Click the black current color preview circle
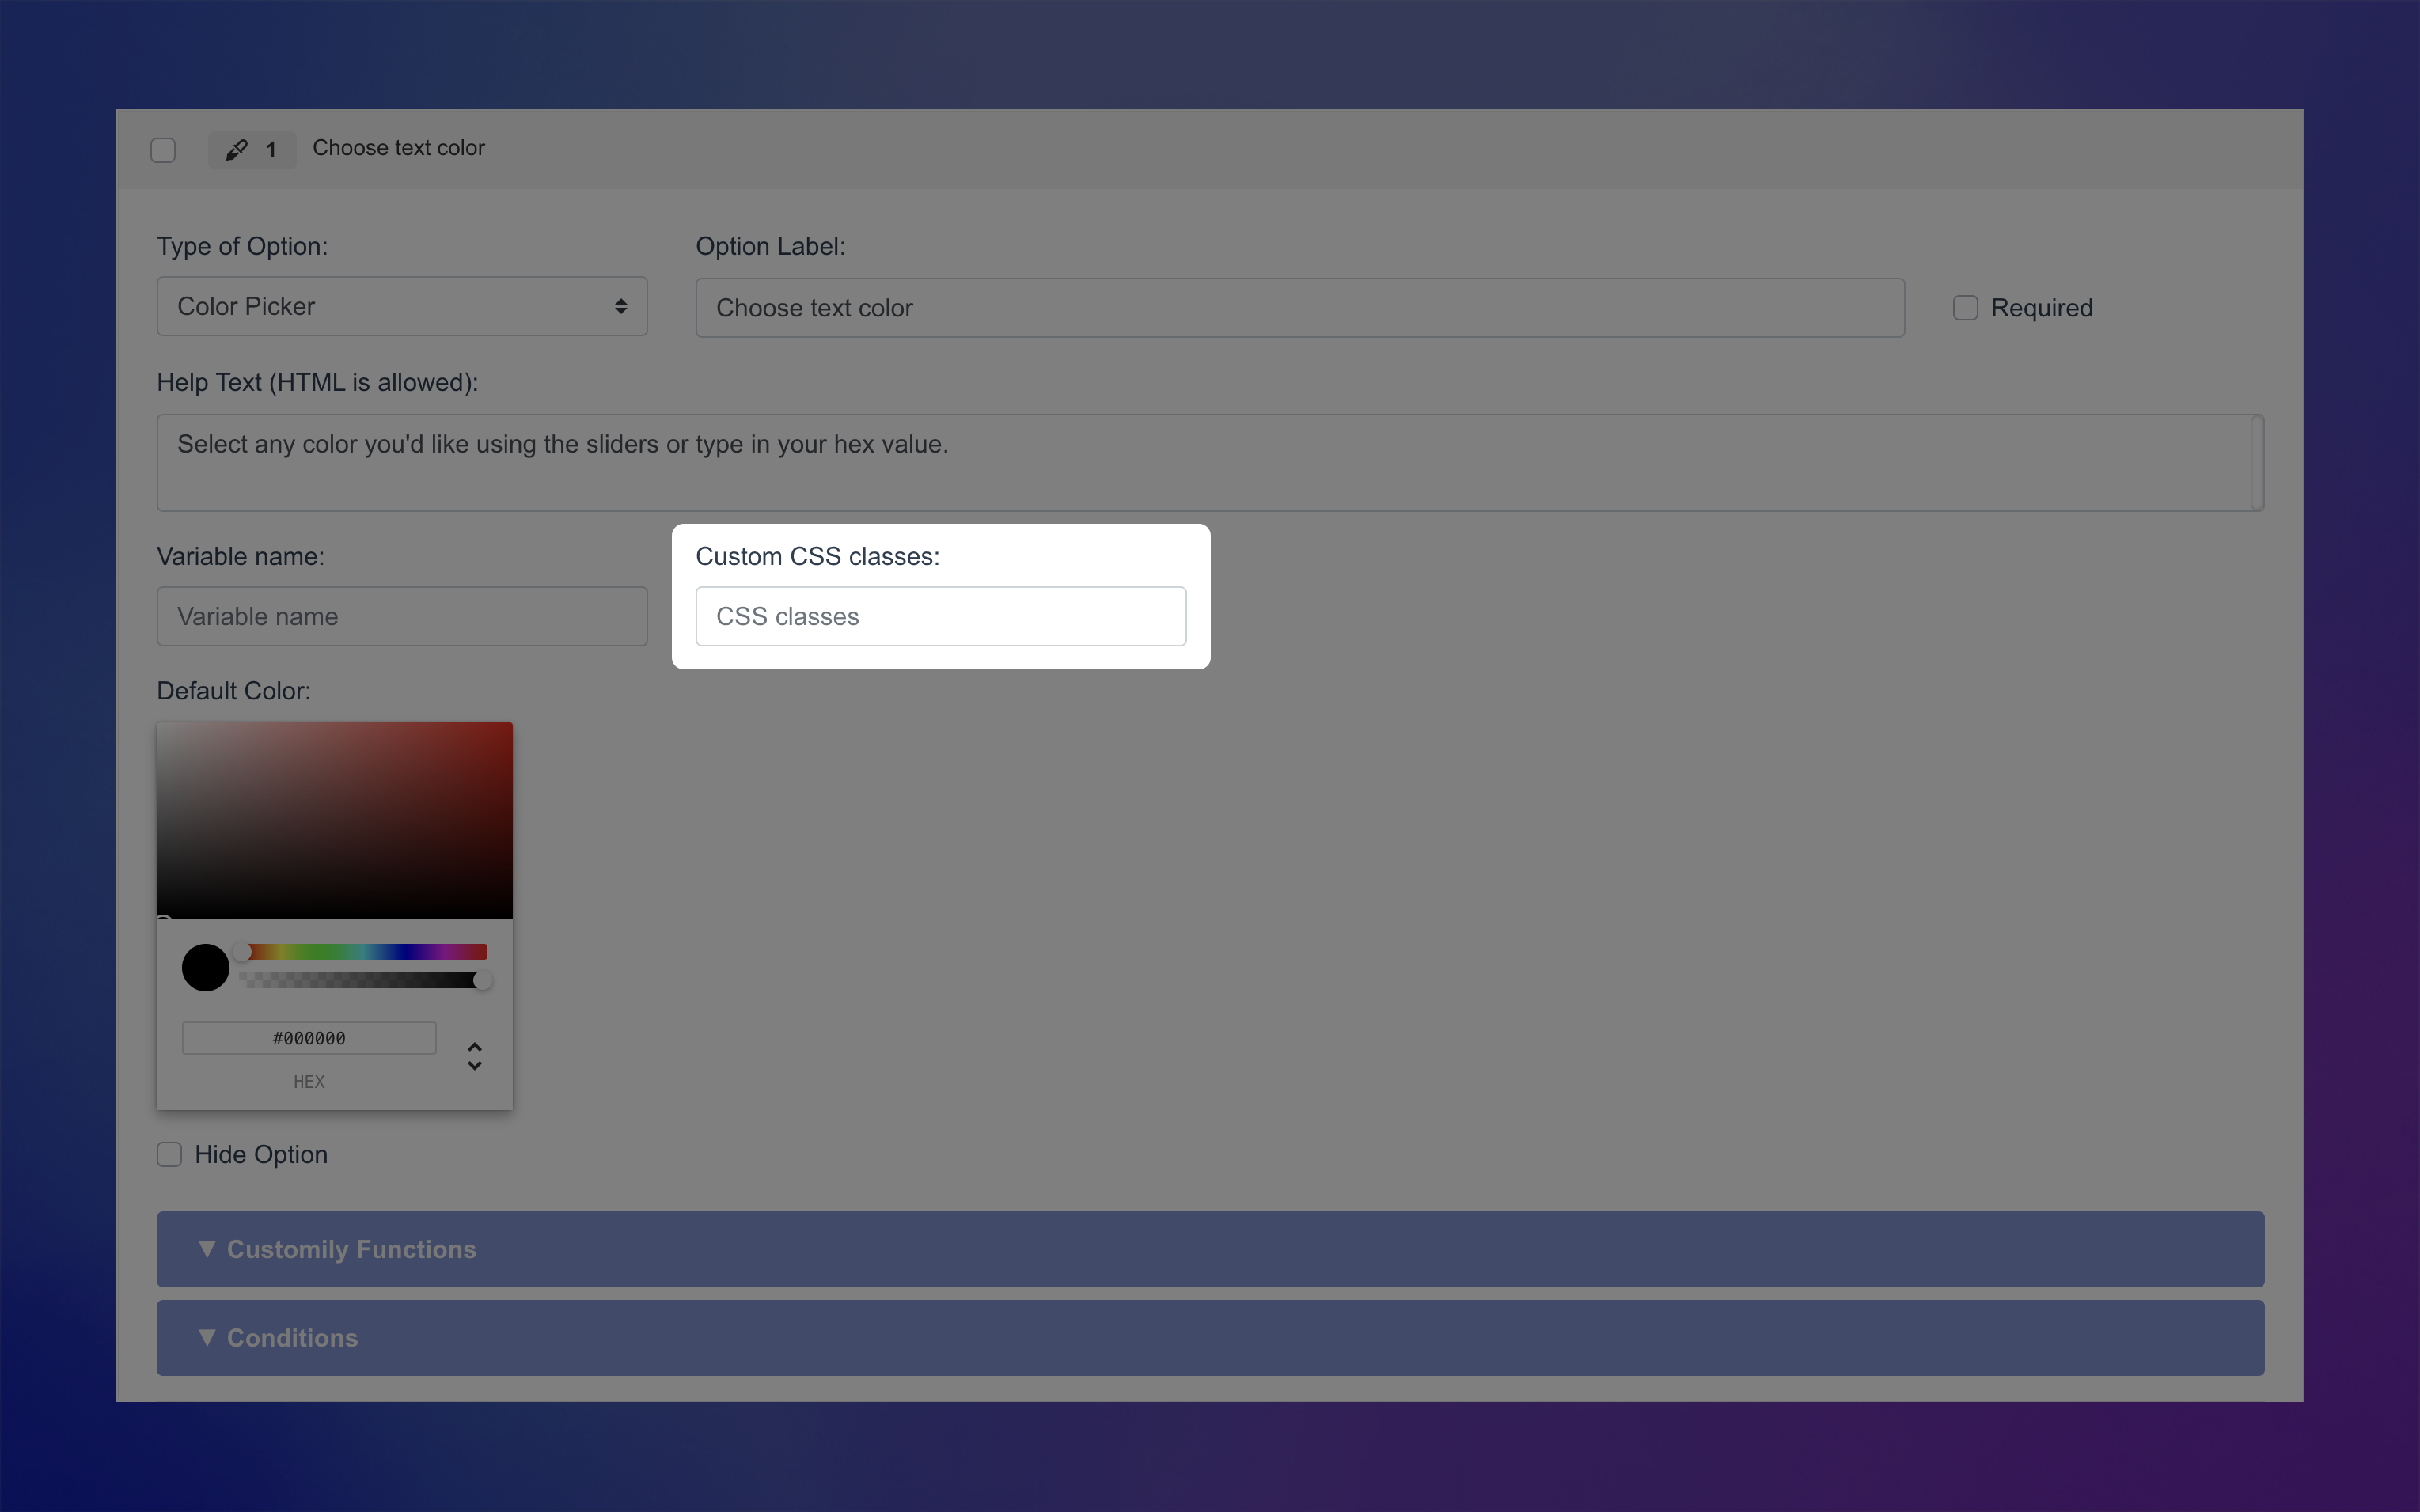Image resolution: width=2420 pixels, height=1512 pixels. point(206,967)
